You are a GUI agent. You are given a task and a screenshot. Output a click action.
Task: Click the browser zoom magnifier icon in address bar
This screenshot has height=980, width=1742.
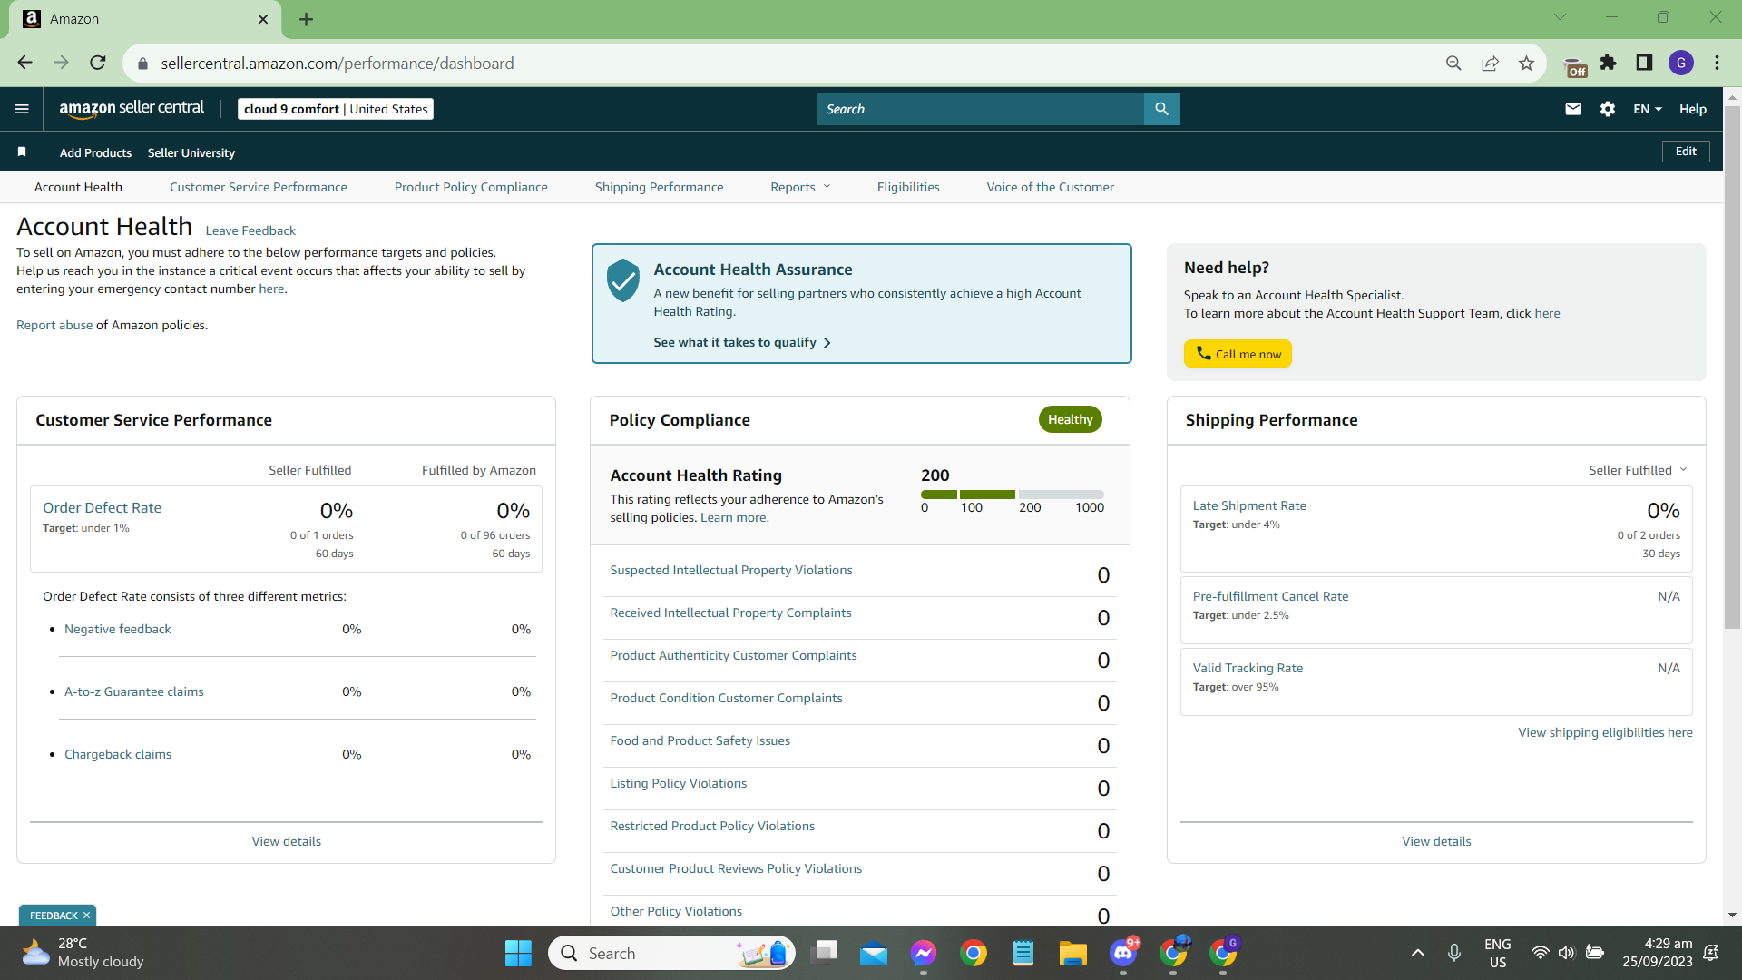click(1453, 63)
